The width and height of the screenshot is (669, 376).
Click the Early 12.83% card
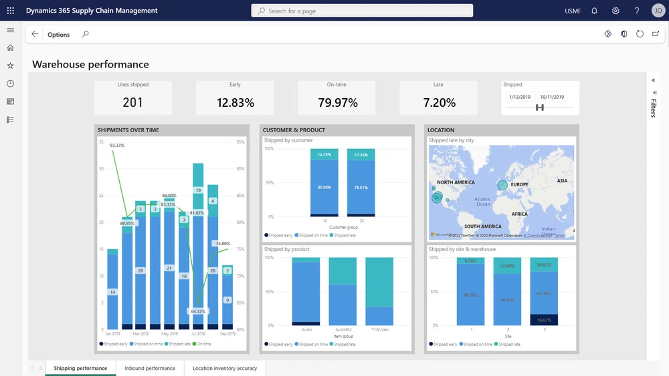tap(235, 98)
